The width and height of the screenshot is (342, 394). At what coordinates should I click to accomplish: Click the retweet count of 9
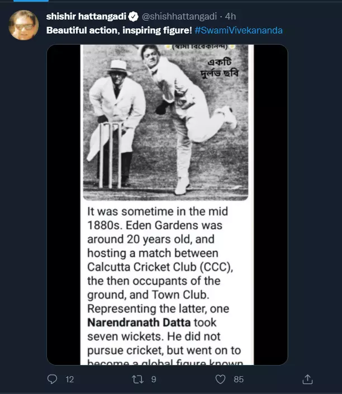(154, 379)
